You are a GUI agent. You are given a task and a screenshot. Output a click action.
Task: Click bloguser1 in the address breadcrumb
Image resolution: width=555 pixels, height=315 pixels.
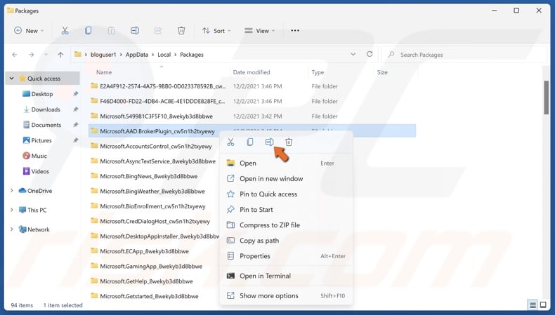pyautogui.click(x=103, y=55)
